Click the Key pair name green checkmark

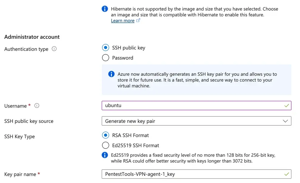287,174
